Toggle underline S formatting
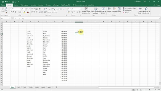 point(16,12)
